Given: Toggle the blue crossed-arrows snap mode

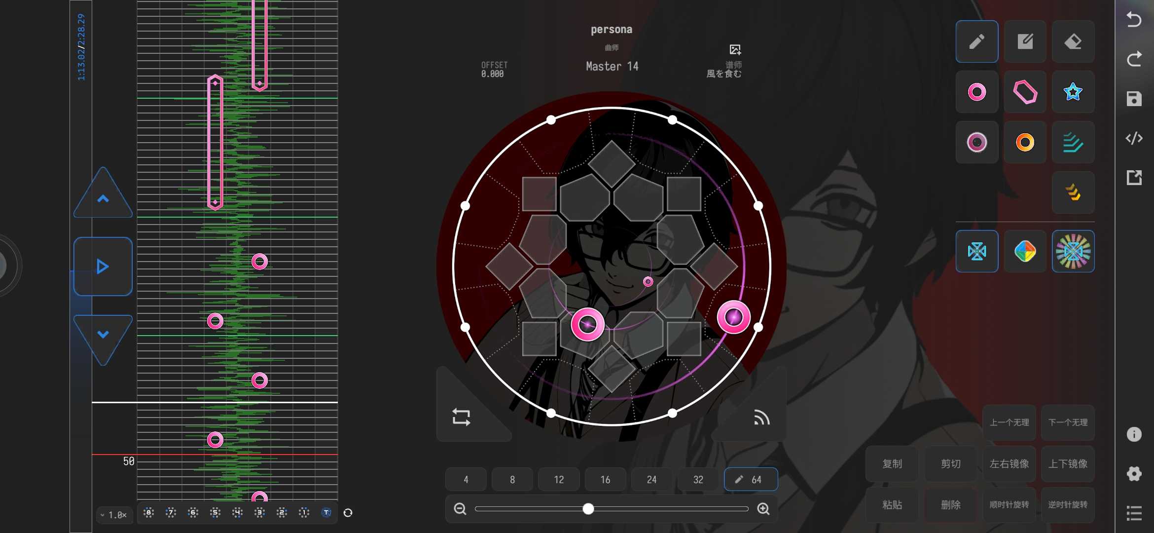Looking at the screenshot, I should (976, 251).
